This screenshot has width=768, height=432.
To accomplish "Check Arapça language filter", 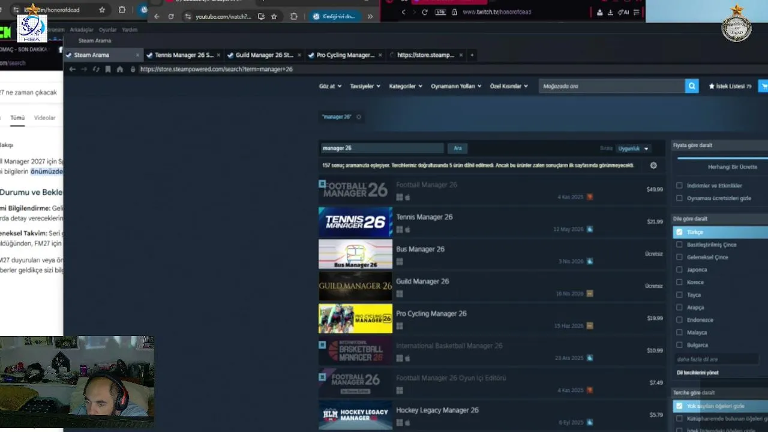I will click(679, 307).
